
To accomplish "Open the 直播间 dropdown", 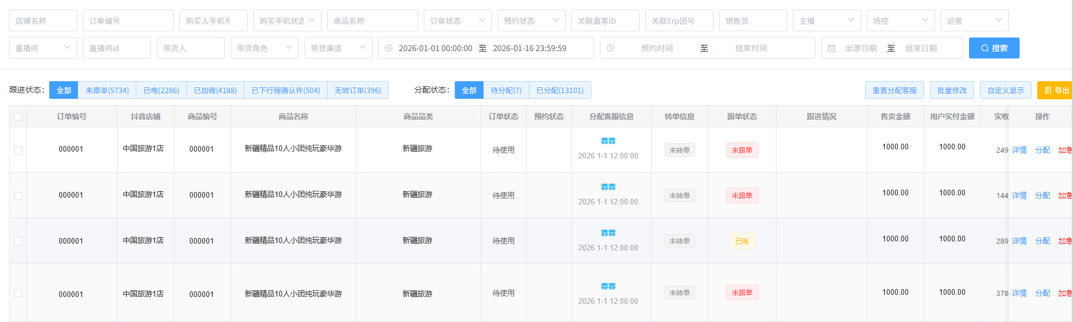I will click(43, 48).
